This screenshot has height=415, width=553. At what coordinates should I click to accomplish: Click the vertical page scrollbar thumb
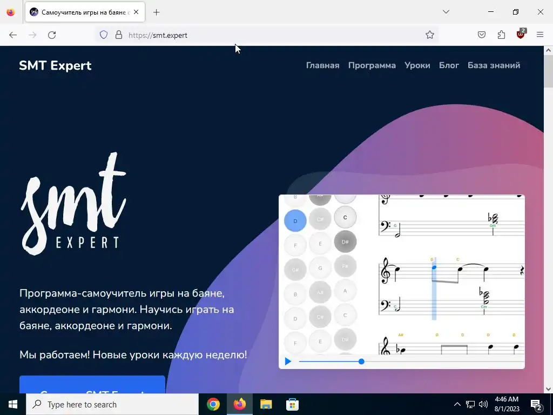[549, 71]
